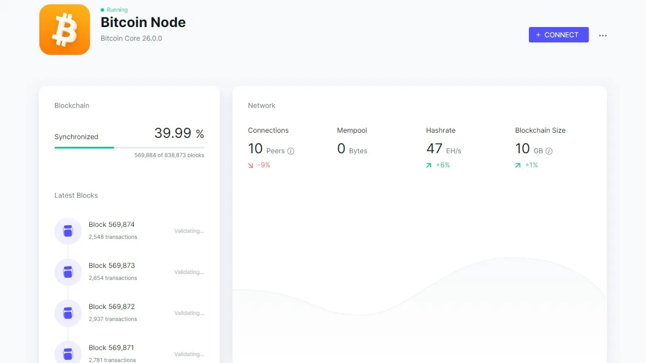646x363 pixels.
Task: Click Validating status for Block 569,873
Action: point(189,272)
